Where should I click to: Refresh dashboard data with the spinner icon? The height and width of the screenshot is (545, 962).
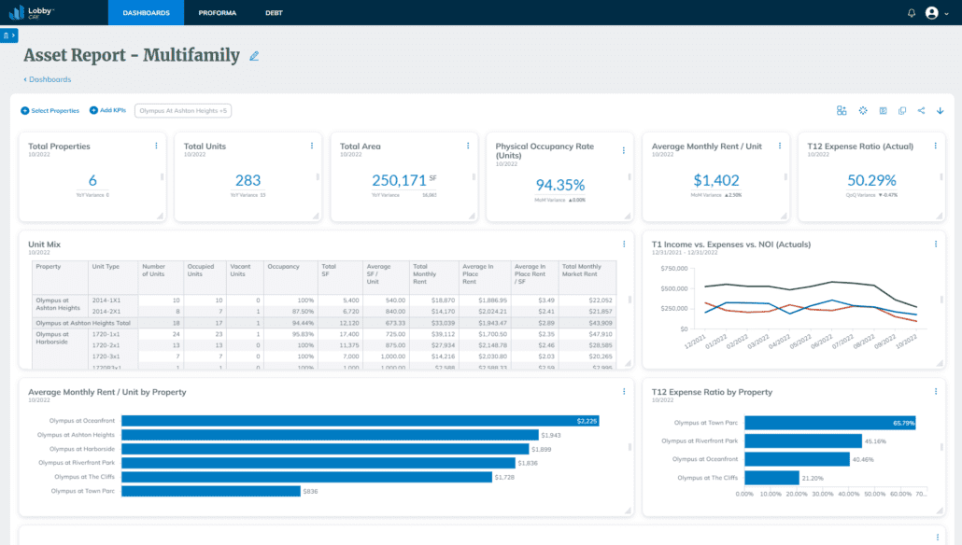click(x=863, y=110)
